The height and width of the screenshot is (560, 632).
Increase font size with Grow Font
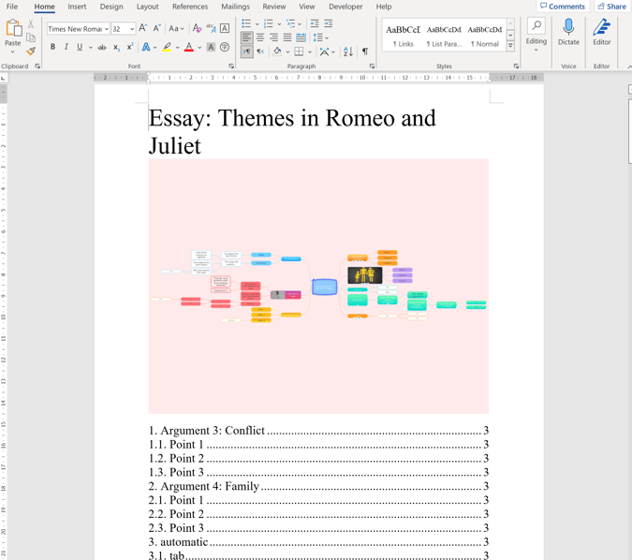point(142,28)
